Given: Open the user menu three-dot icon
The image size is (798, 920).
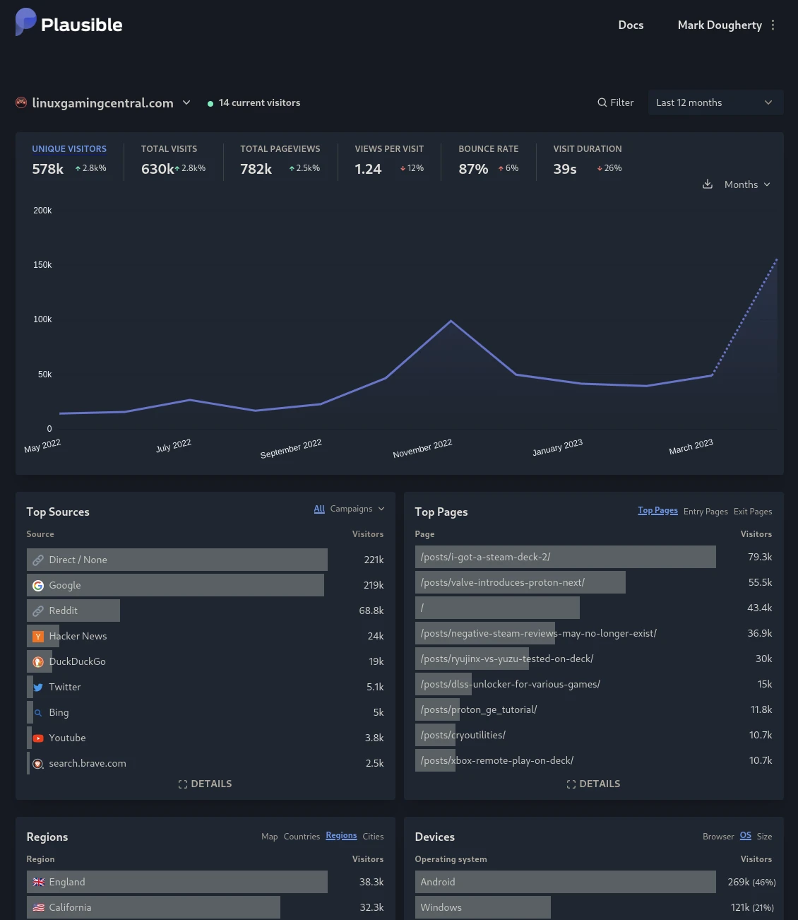Looking at the screenshot, I should (773, 25).
